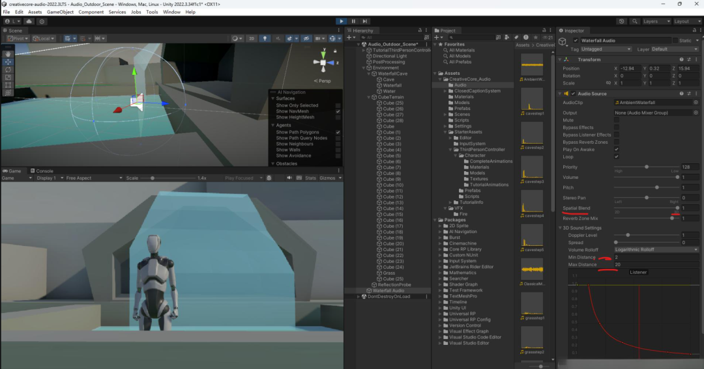704x369 pixels.
Task: Click the Pitch slider handle
Action: [656, 187]
